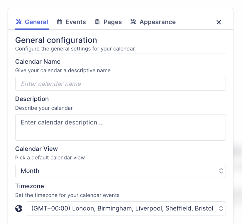Switch to the Events tab

[71, 22]
